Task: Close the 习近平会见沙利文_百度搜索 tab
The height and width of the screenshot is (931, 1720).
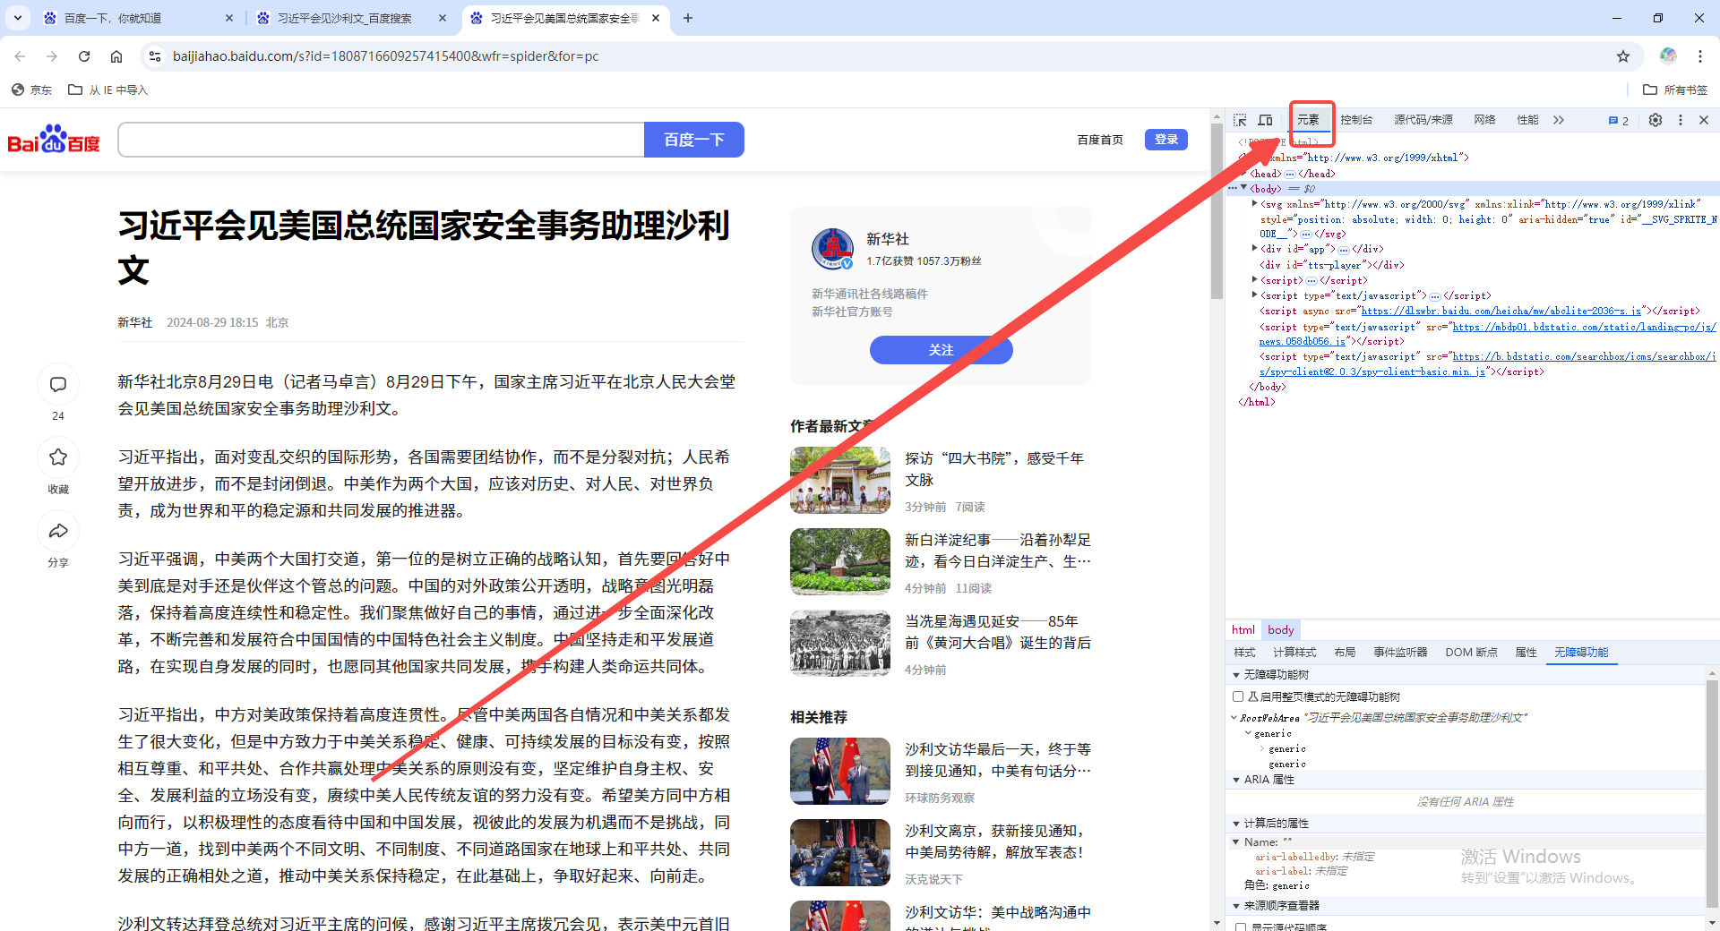Action: coord(443,18)
